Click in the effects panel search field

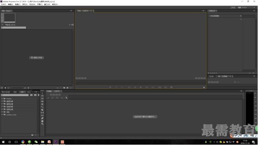tap(15, 95)
